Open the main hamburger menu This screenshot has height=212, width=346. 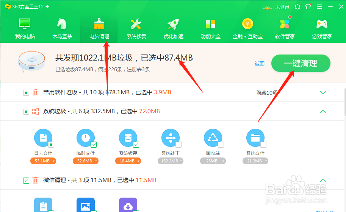[x=319, y=7]
